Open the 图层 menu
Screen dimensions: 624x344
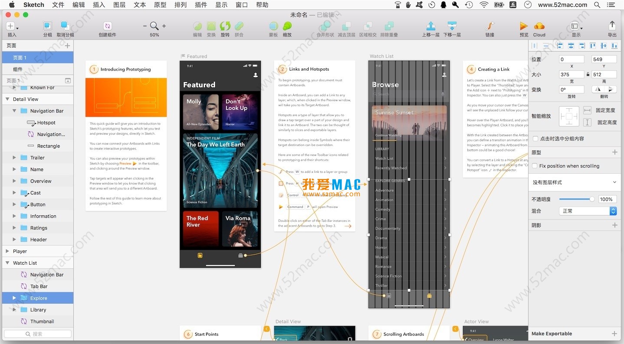click(x=119, y=5)
